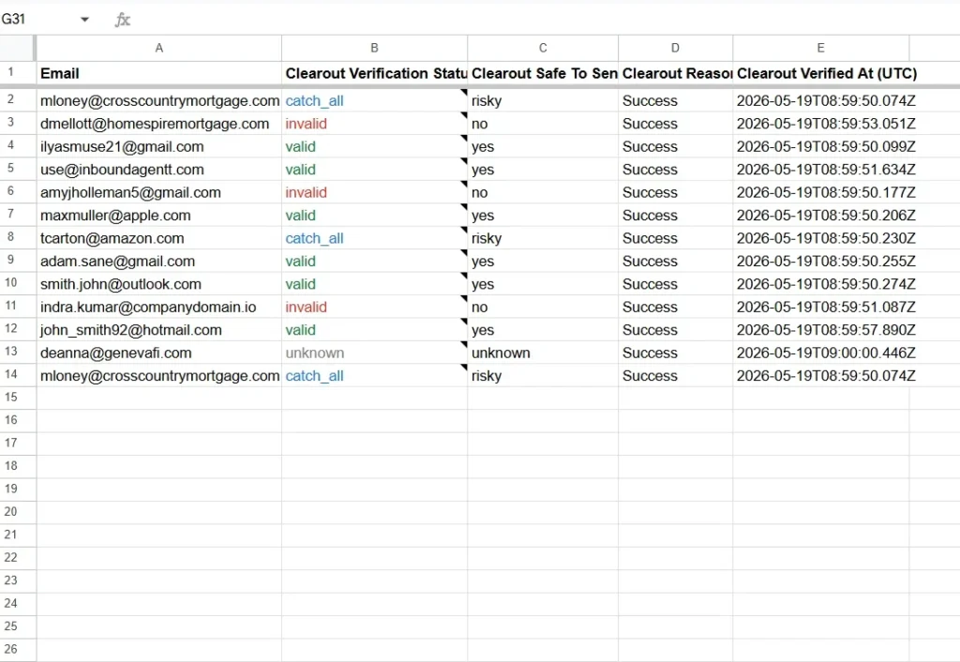Select the amyjholleman5@gmail.com cell
Viewport: 960px width, 662px height.
tap(159, 192)
